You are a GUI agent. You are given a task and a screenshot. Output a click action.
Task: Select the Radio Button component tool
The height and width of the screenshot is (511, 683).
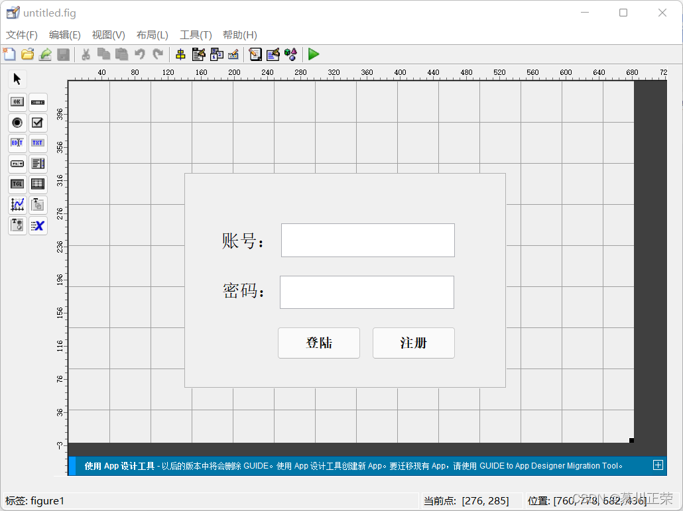tap(17, 123)
